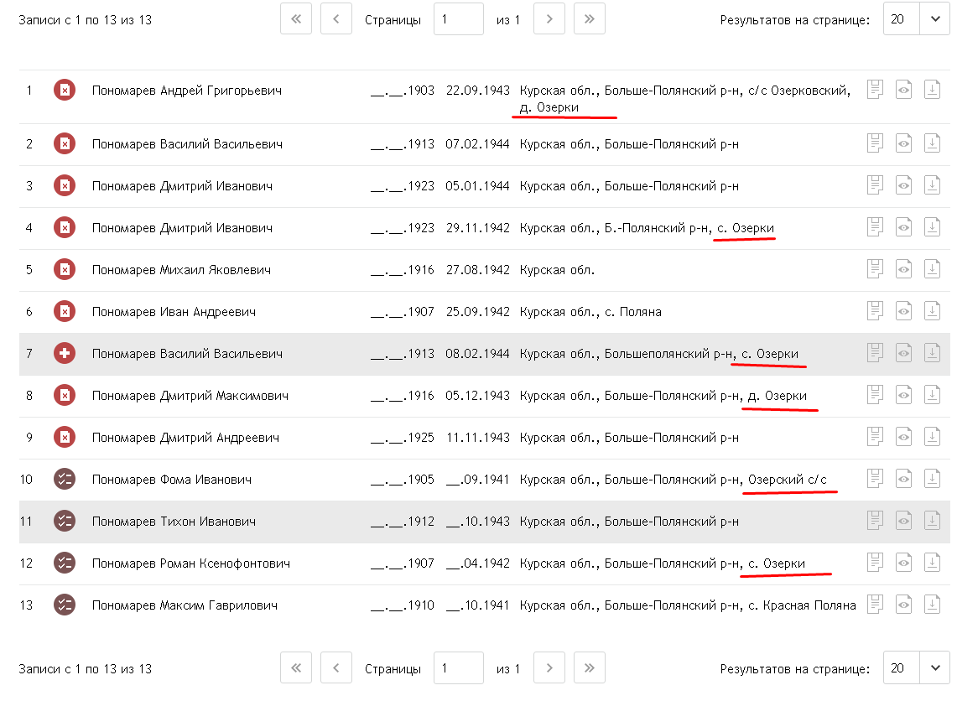957x701 pixels.
Task: Expand top results-per-page dropdown arrow
Action: (x=935, y=19)
